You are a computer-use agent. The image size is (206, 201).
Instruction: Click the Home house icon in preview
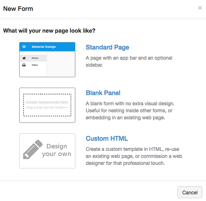tap(24, 58)
